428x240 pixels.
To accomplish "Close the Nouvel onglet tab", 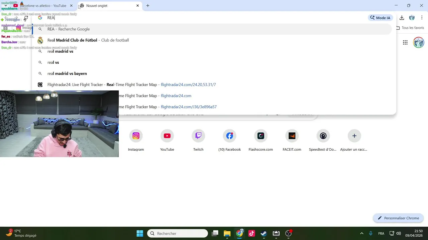I will click(x=137, y=6).
